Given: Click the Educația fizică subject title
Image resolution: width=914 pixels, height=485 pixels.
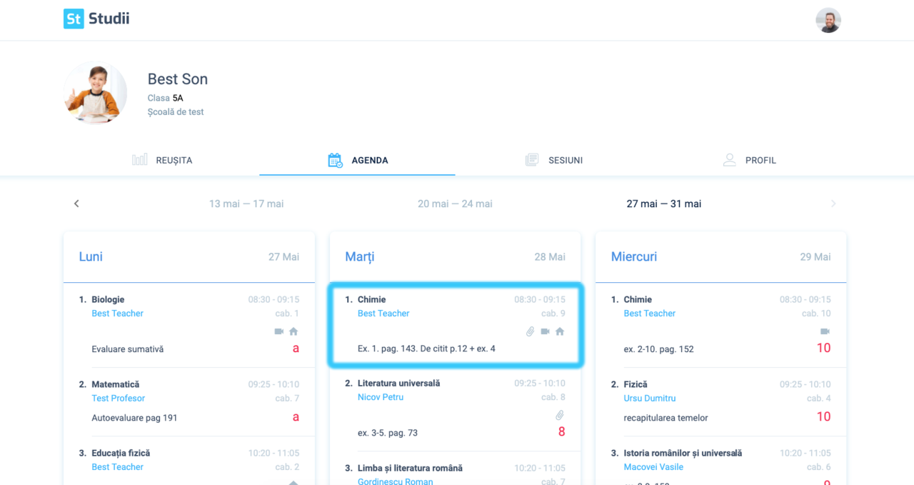Looking at the screenshot, I should click(121, 454).
